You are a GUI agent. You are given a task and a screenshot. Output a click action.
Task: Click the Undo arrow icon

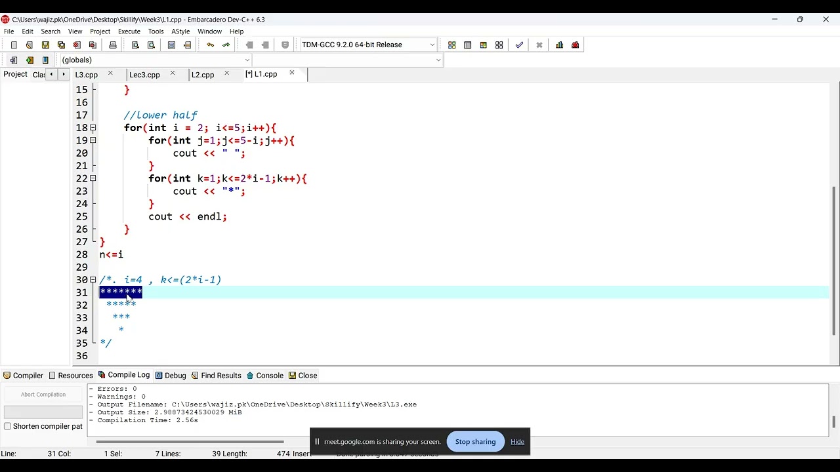tap(210, 45)
